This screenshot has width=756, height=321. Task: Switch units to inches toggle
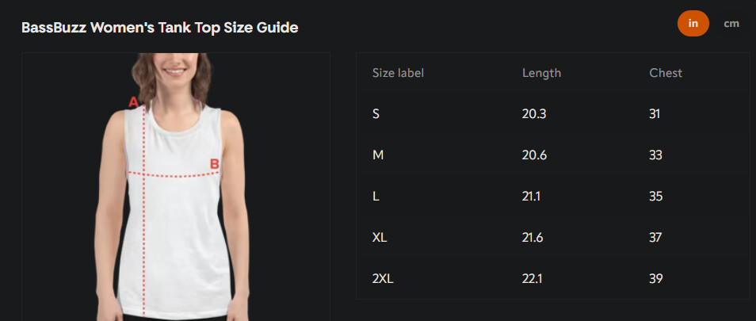[x=693, y=23]
